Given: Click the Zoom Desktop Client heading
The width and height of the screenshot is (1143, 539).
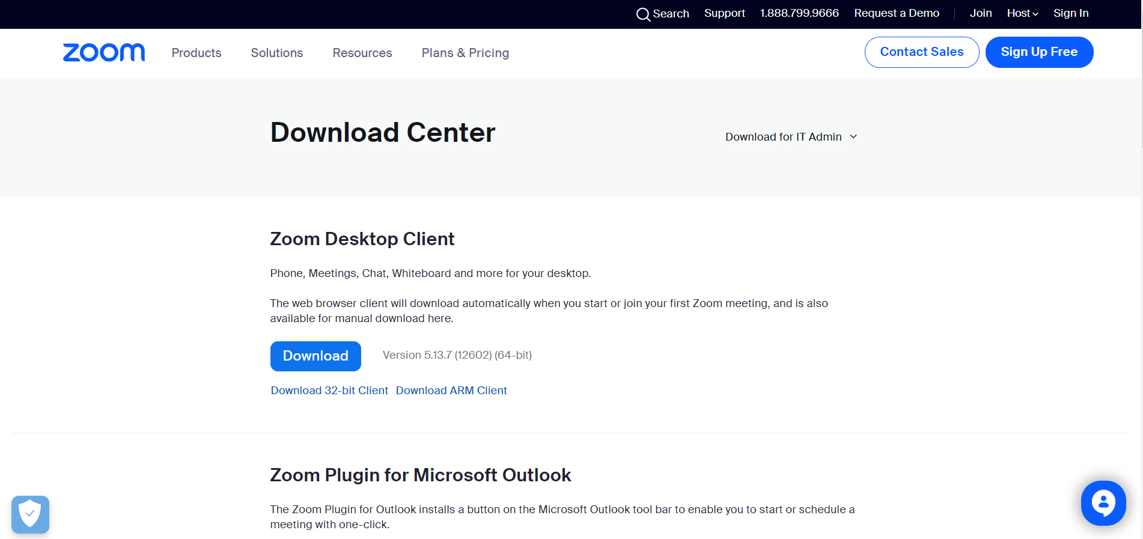Looking at the screenshot, I should 362,239.
